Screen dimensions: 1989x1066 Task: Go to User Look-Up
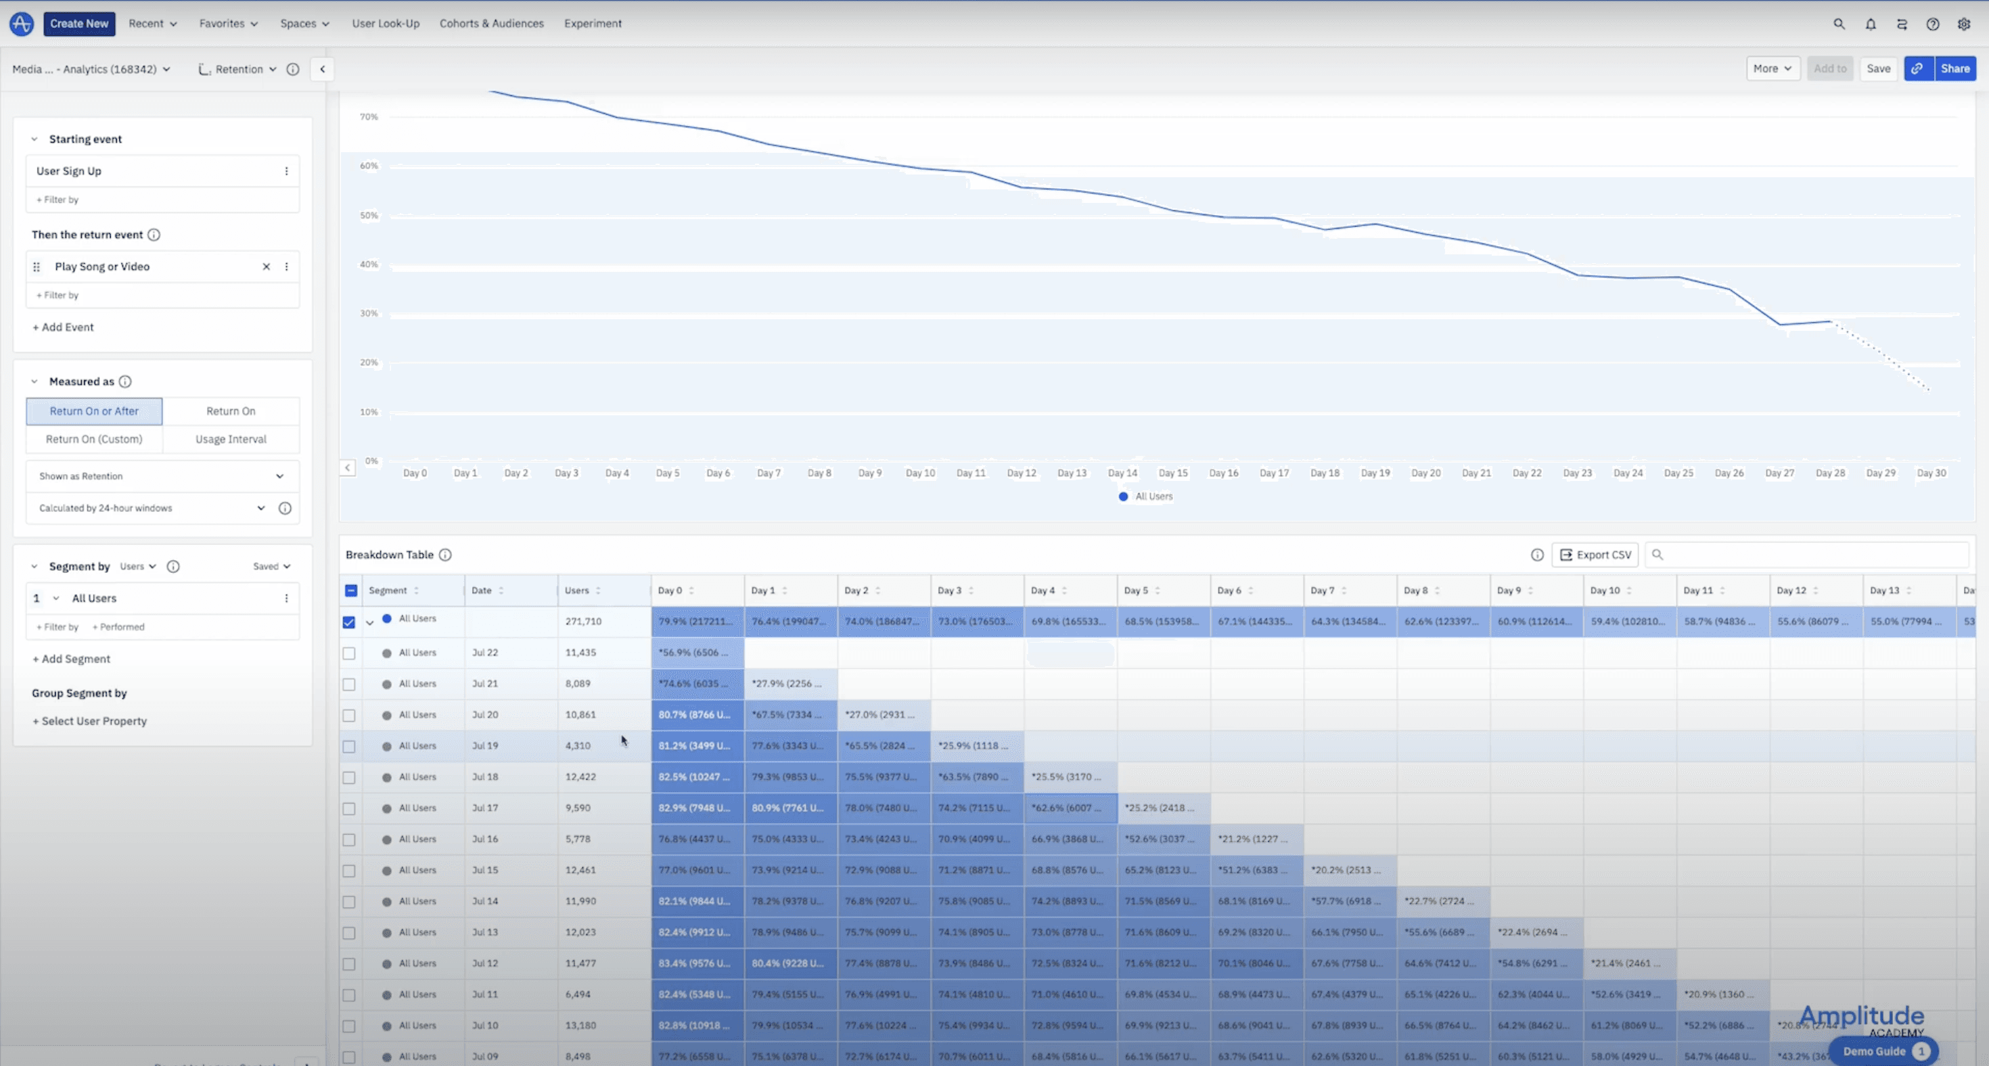386,24
